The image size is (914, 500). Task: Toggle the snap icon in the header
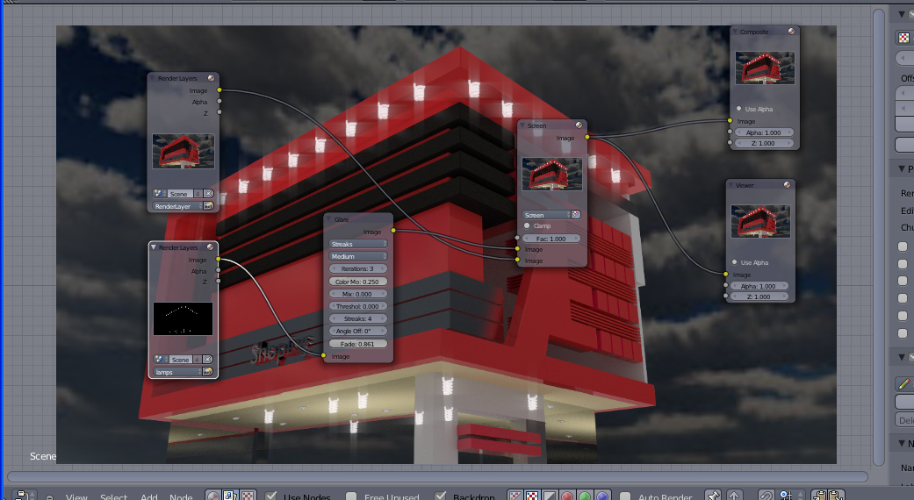[766, 496]
